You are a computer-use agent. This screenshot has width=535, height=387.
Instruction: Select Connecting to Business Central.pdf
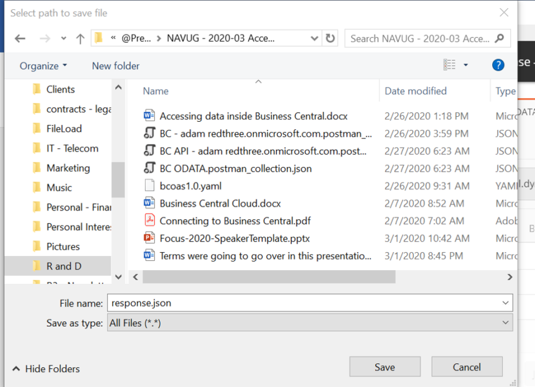click(x=235, y=221)
